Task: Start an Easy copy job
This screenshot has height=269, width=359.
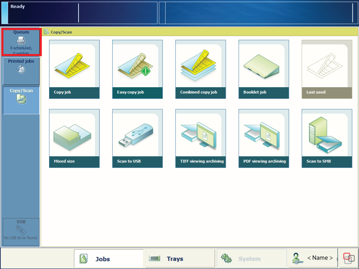Action: 137,69
